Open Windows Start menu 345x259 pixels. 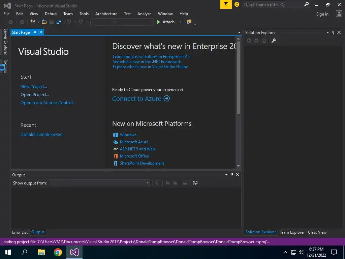(8, 252)
